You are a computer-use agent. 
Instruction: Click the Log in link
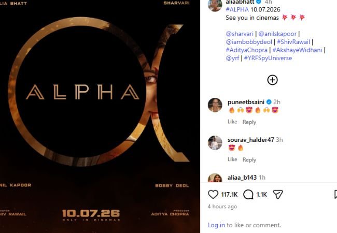(216, 225)
